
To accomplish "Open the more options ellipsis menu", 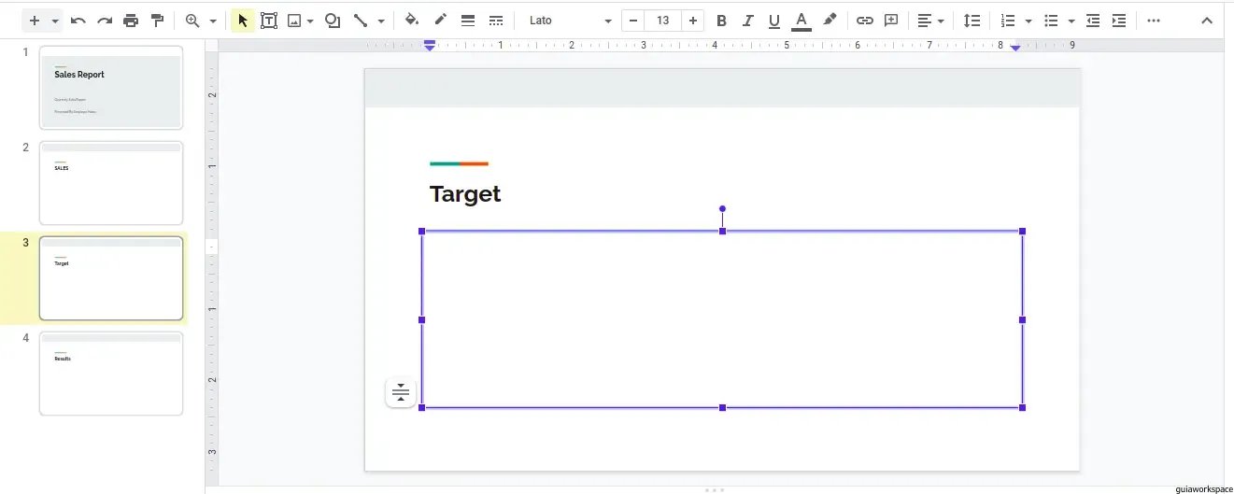I will click(x=1154, y=21).
